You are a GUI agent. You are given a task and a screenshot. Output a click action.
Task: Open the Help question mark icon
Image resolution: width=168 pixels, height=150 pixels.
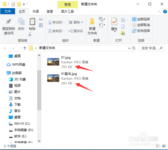tap(165, 12)
